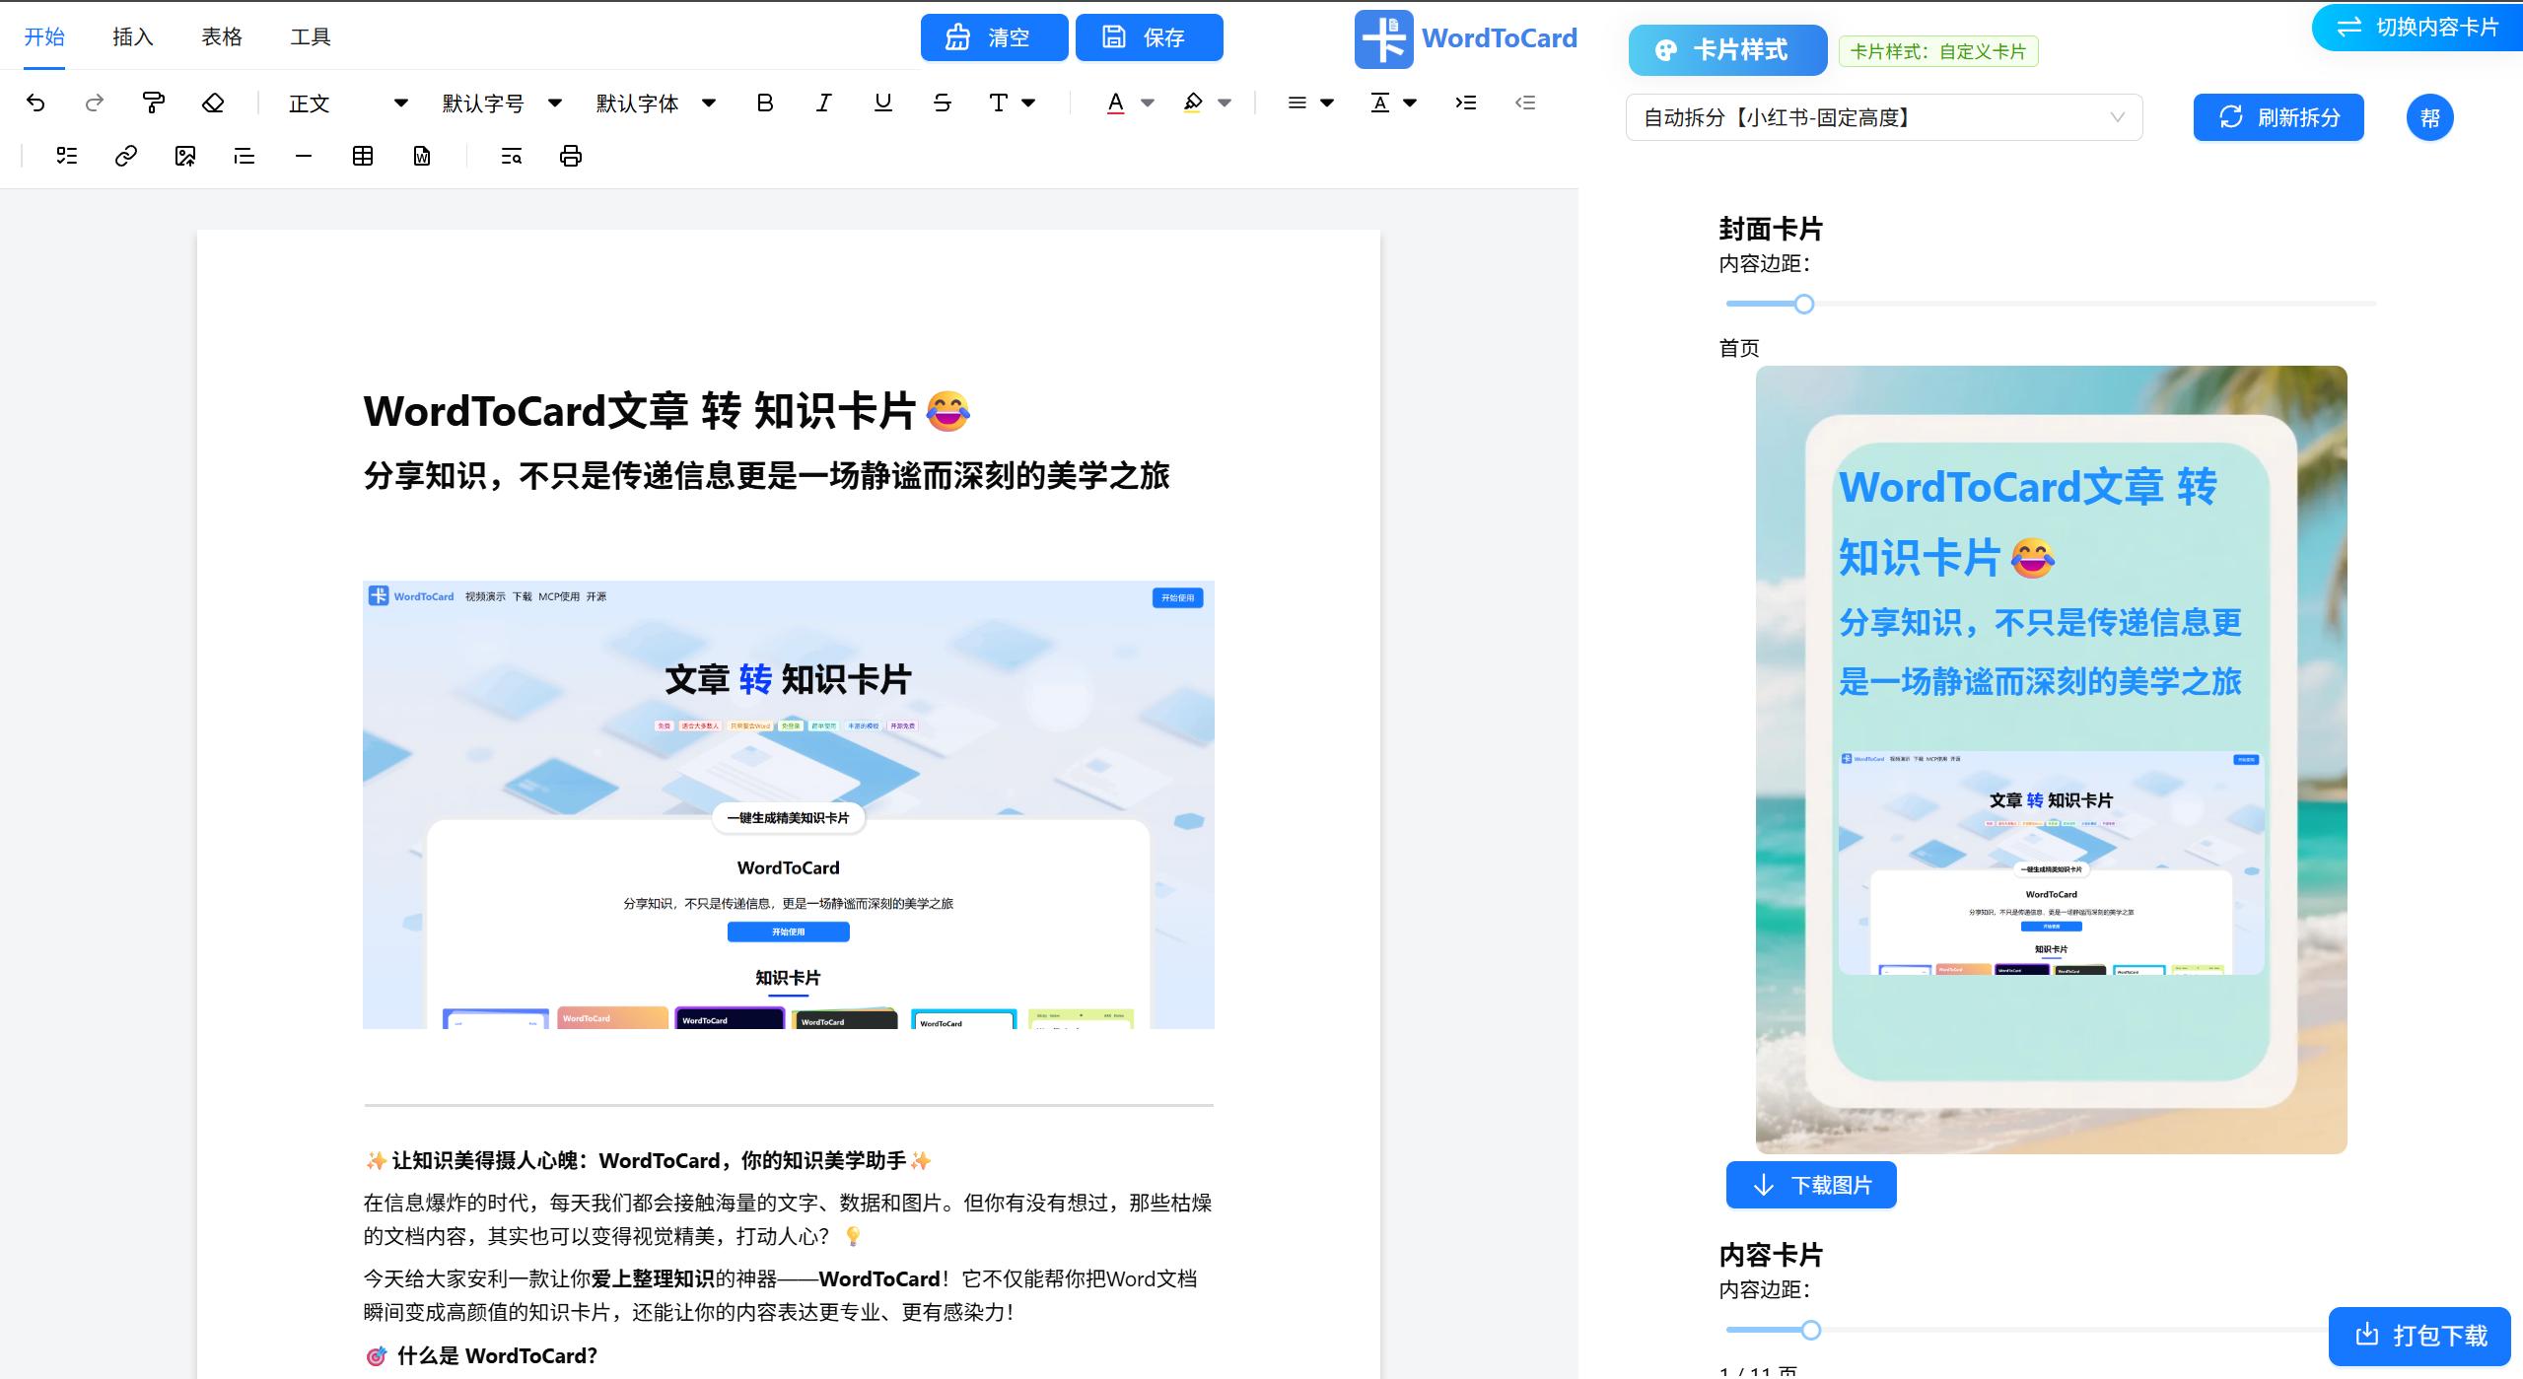Click the subtitle 分享知识,不只是传递信息 line

767,476
